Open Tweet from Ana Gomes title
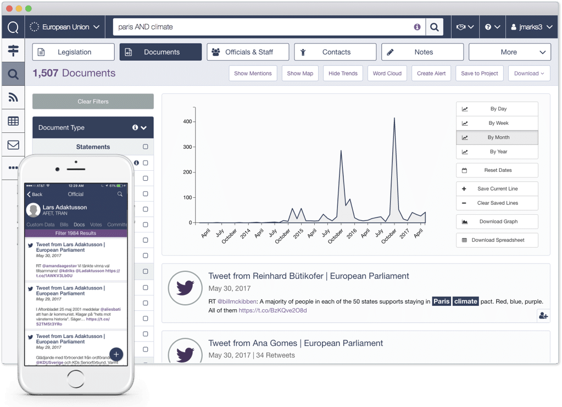The height and width of the screenshot is (407, 562). coord(296,343)
